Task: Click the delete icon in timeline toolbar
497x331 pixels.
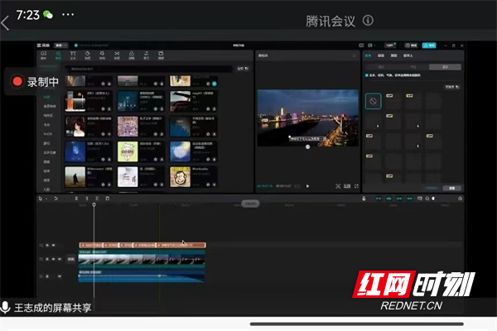Action: (x=107, y=199)
